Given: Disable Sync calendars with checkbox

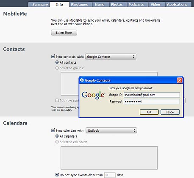Looking at the screenshot, I should pos(53,130).
